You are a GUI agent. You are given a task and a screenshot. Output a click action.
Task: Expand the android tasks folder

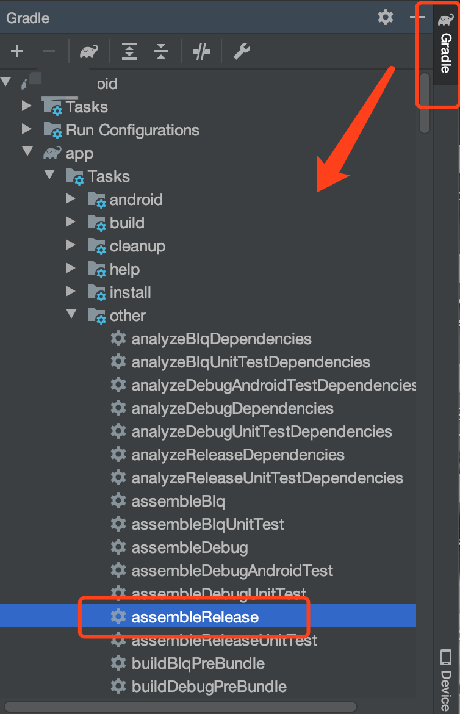pyautogui.click(x=71, y=199)
